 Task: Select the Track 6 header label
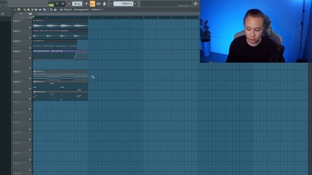(x=17, y=71)
